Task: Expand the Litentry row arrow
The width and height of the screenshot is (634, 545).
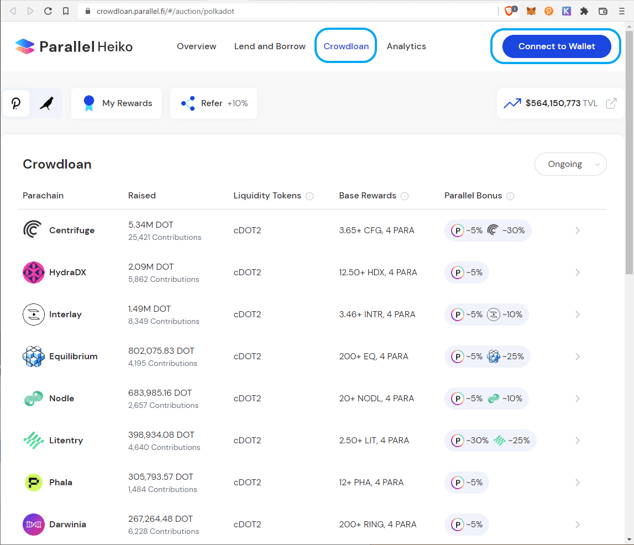Action: tap(578, 441)
